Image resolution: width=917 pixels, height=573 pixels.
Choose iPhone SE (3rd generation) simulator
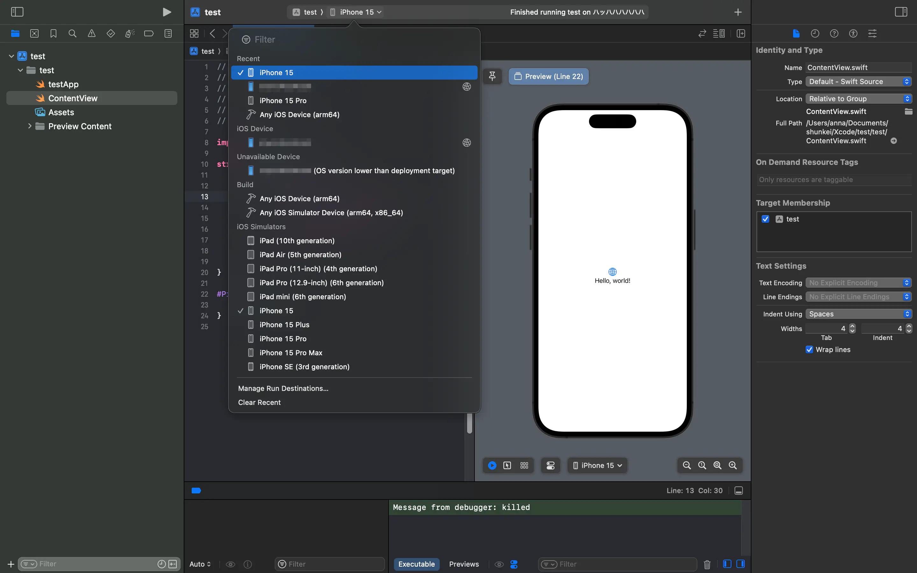point(354,367)
